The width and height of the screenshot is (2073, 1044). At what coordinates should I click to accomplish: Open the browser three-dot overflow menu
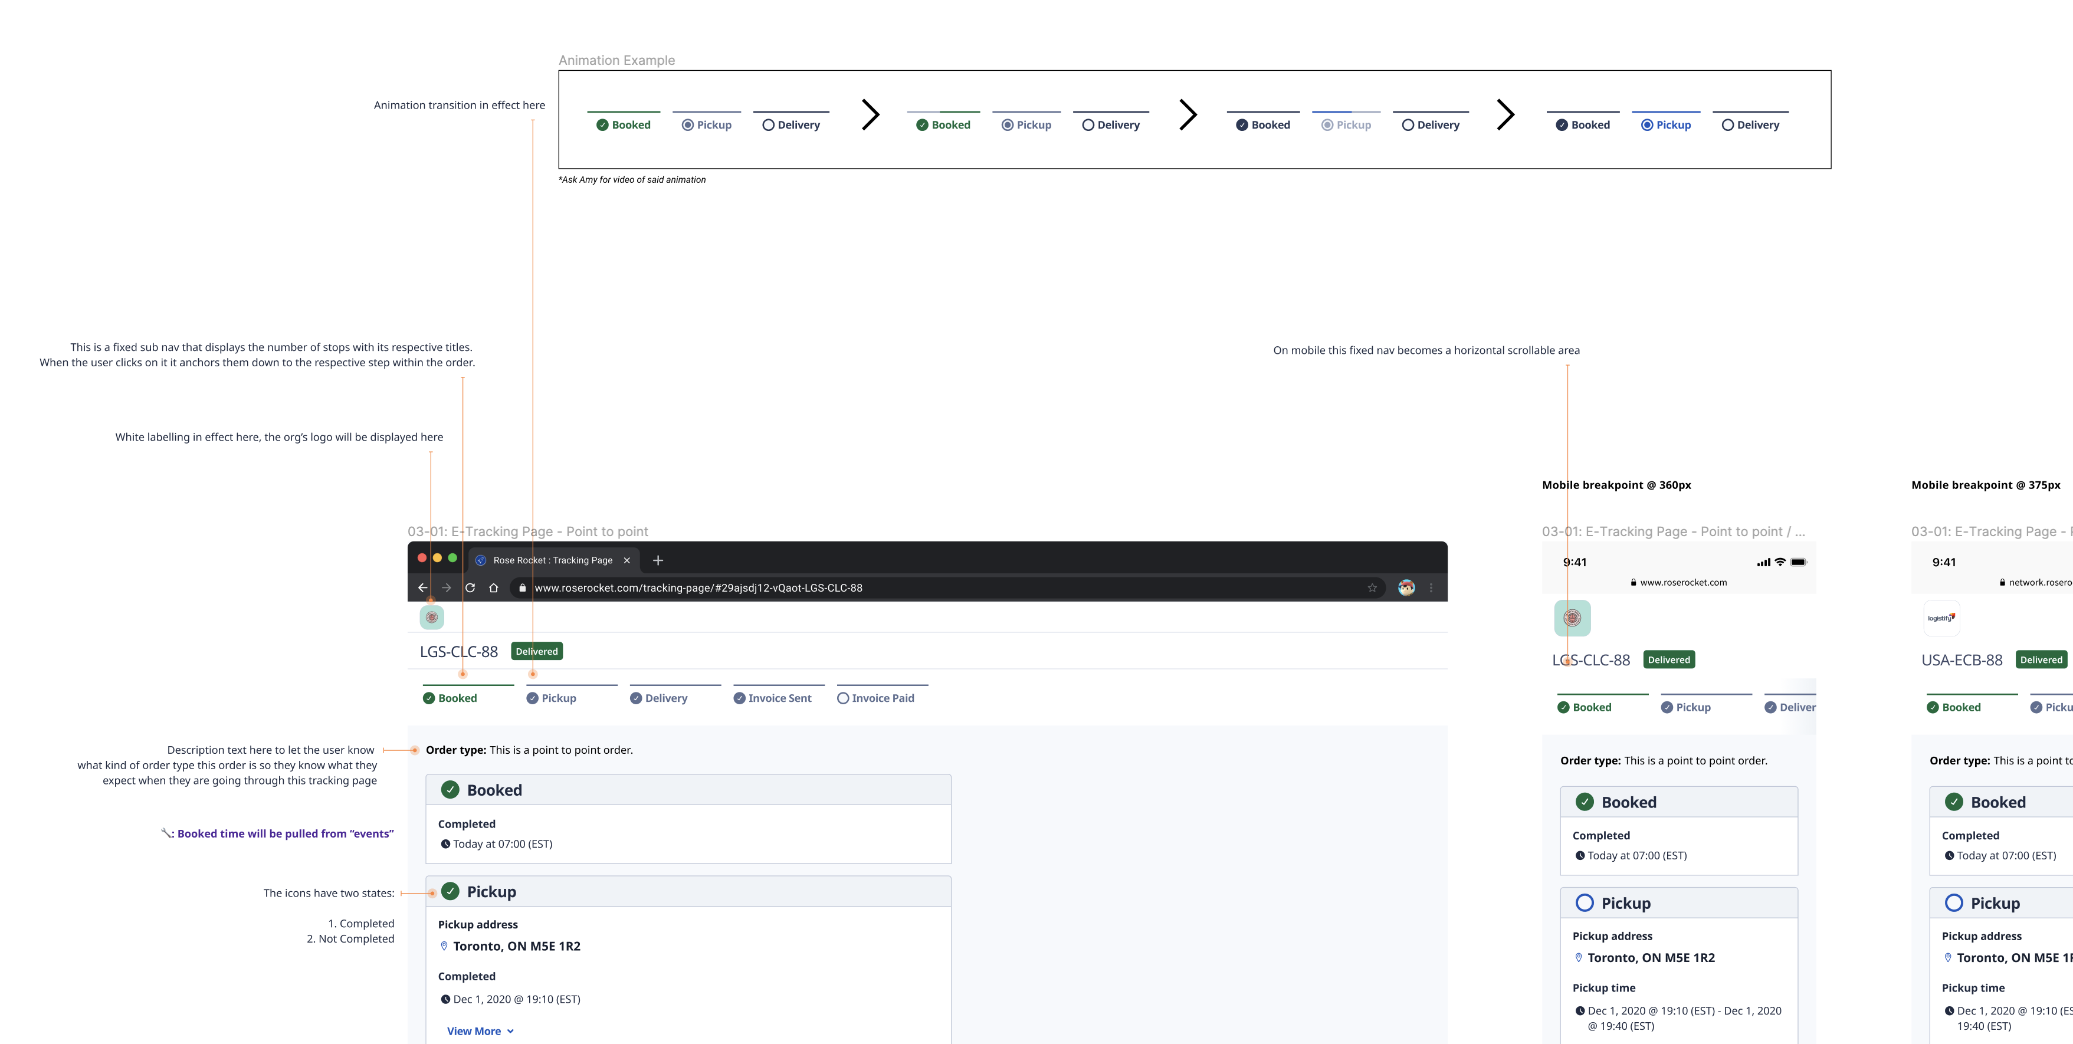click(x=1431, y=587)
